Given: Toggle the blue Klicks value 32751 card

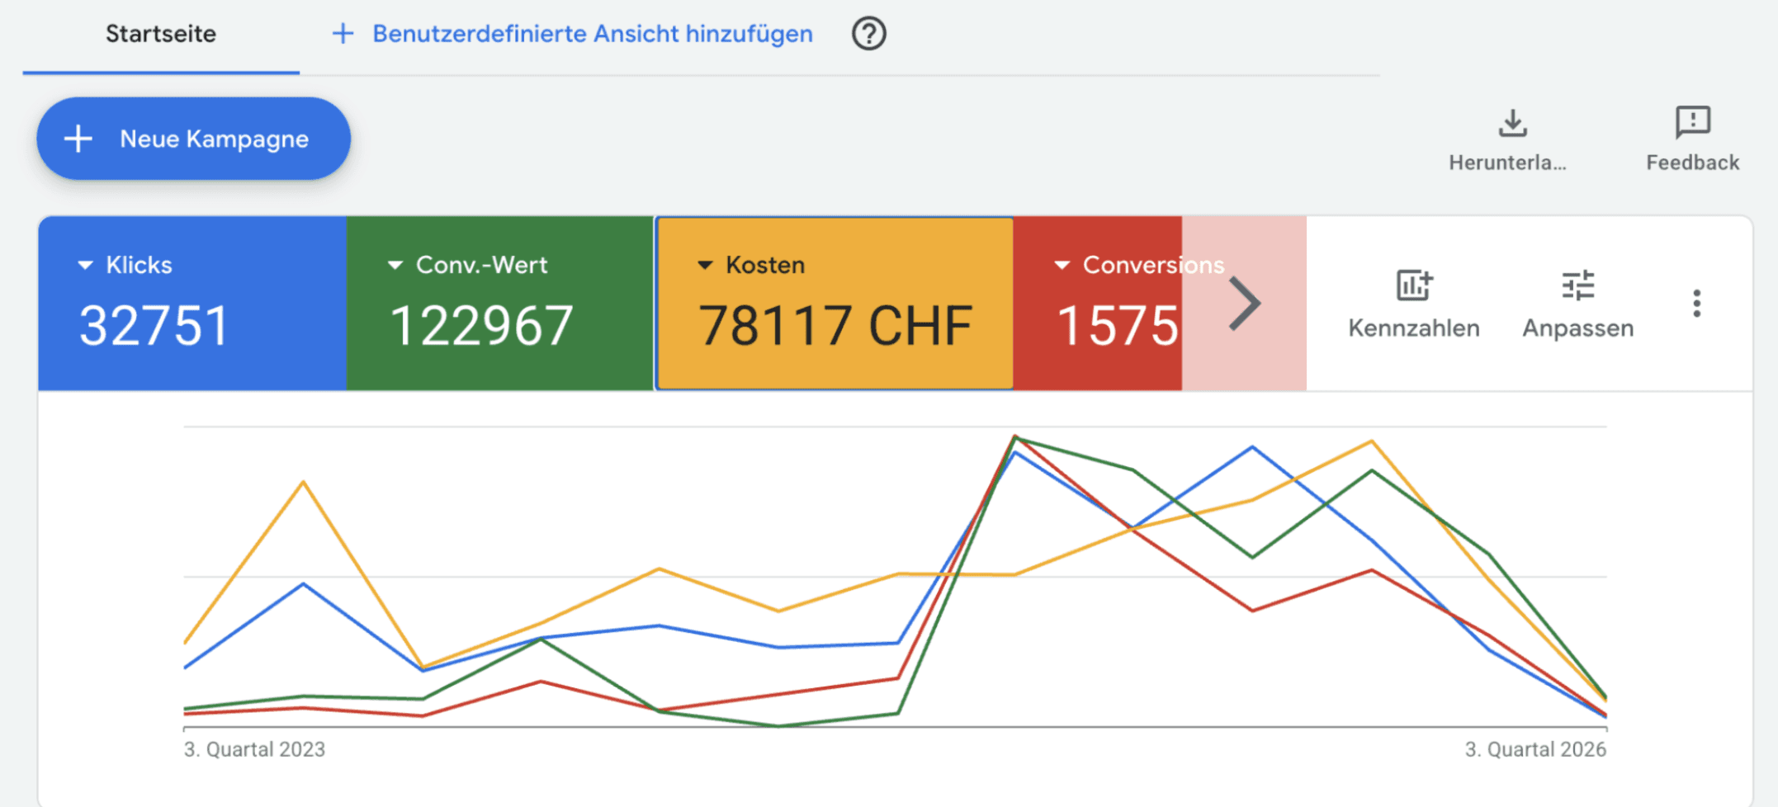Looking at the screenshot, I should tap(192, 304).
